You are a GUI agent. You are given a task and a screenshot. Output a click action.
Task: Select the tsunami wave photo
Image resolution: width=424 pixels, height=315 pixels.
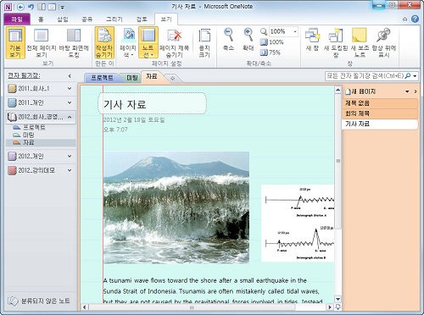pos(176,207)
